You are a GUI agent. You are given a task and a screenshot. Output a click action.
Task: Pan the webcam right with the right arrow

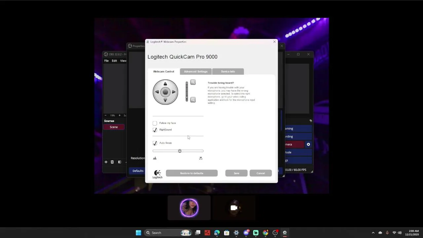click(173, 92)
